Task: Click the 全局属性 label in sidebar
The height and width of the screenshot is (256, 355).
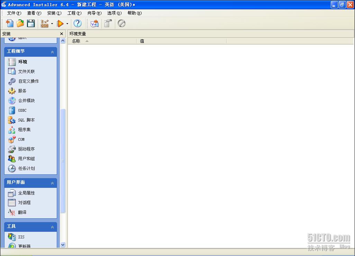Action: click(27, 193)
